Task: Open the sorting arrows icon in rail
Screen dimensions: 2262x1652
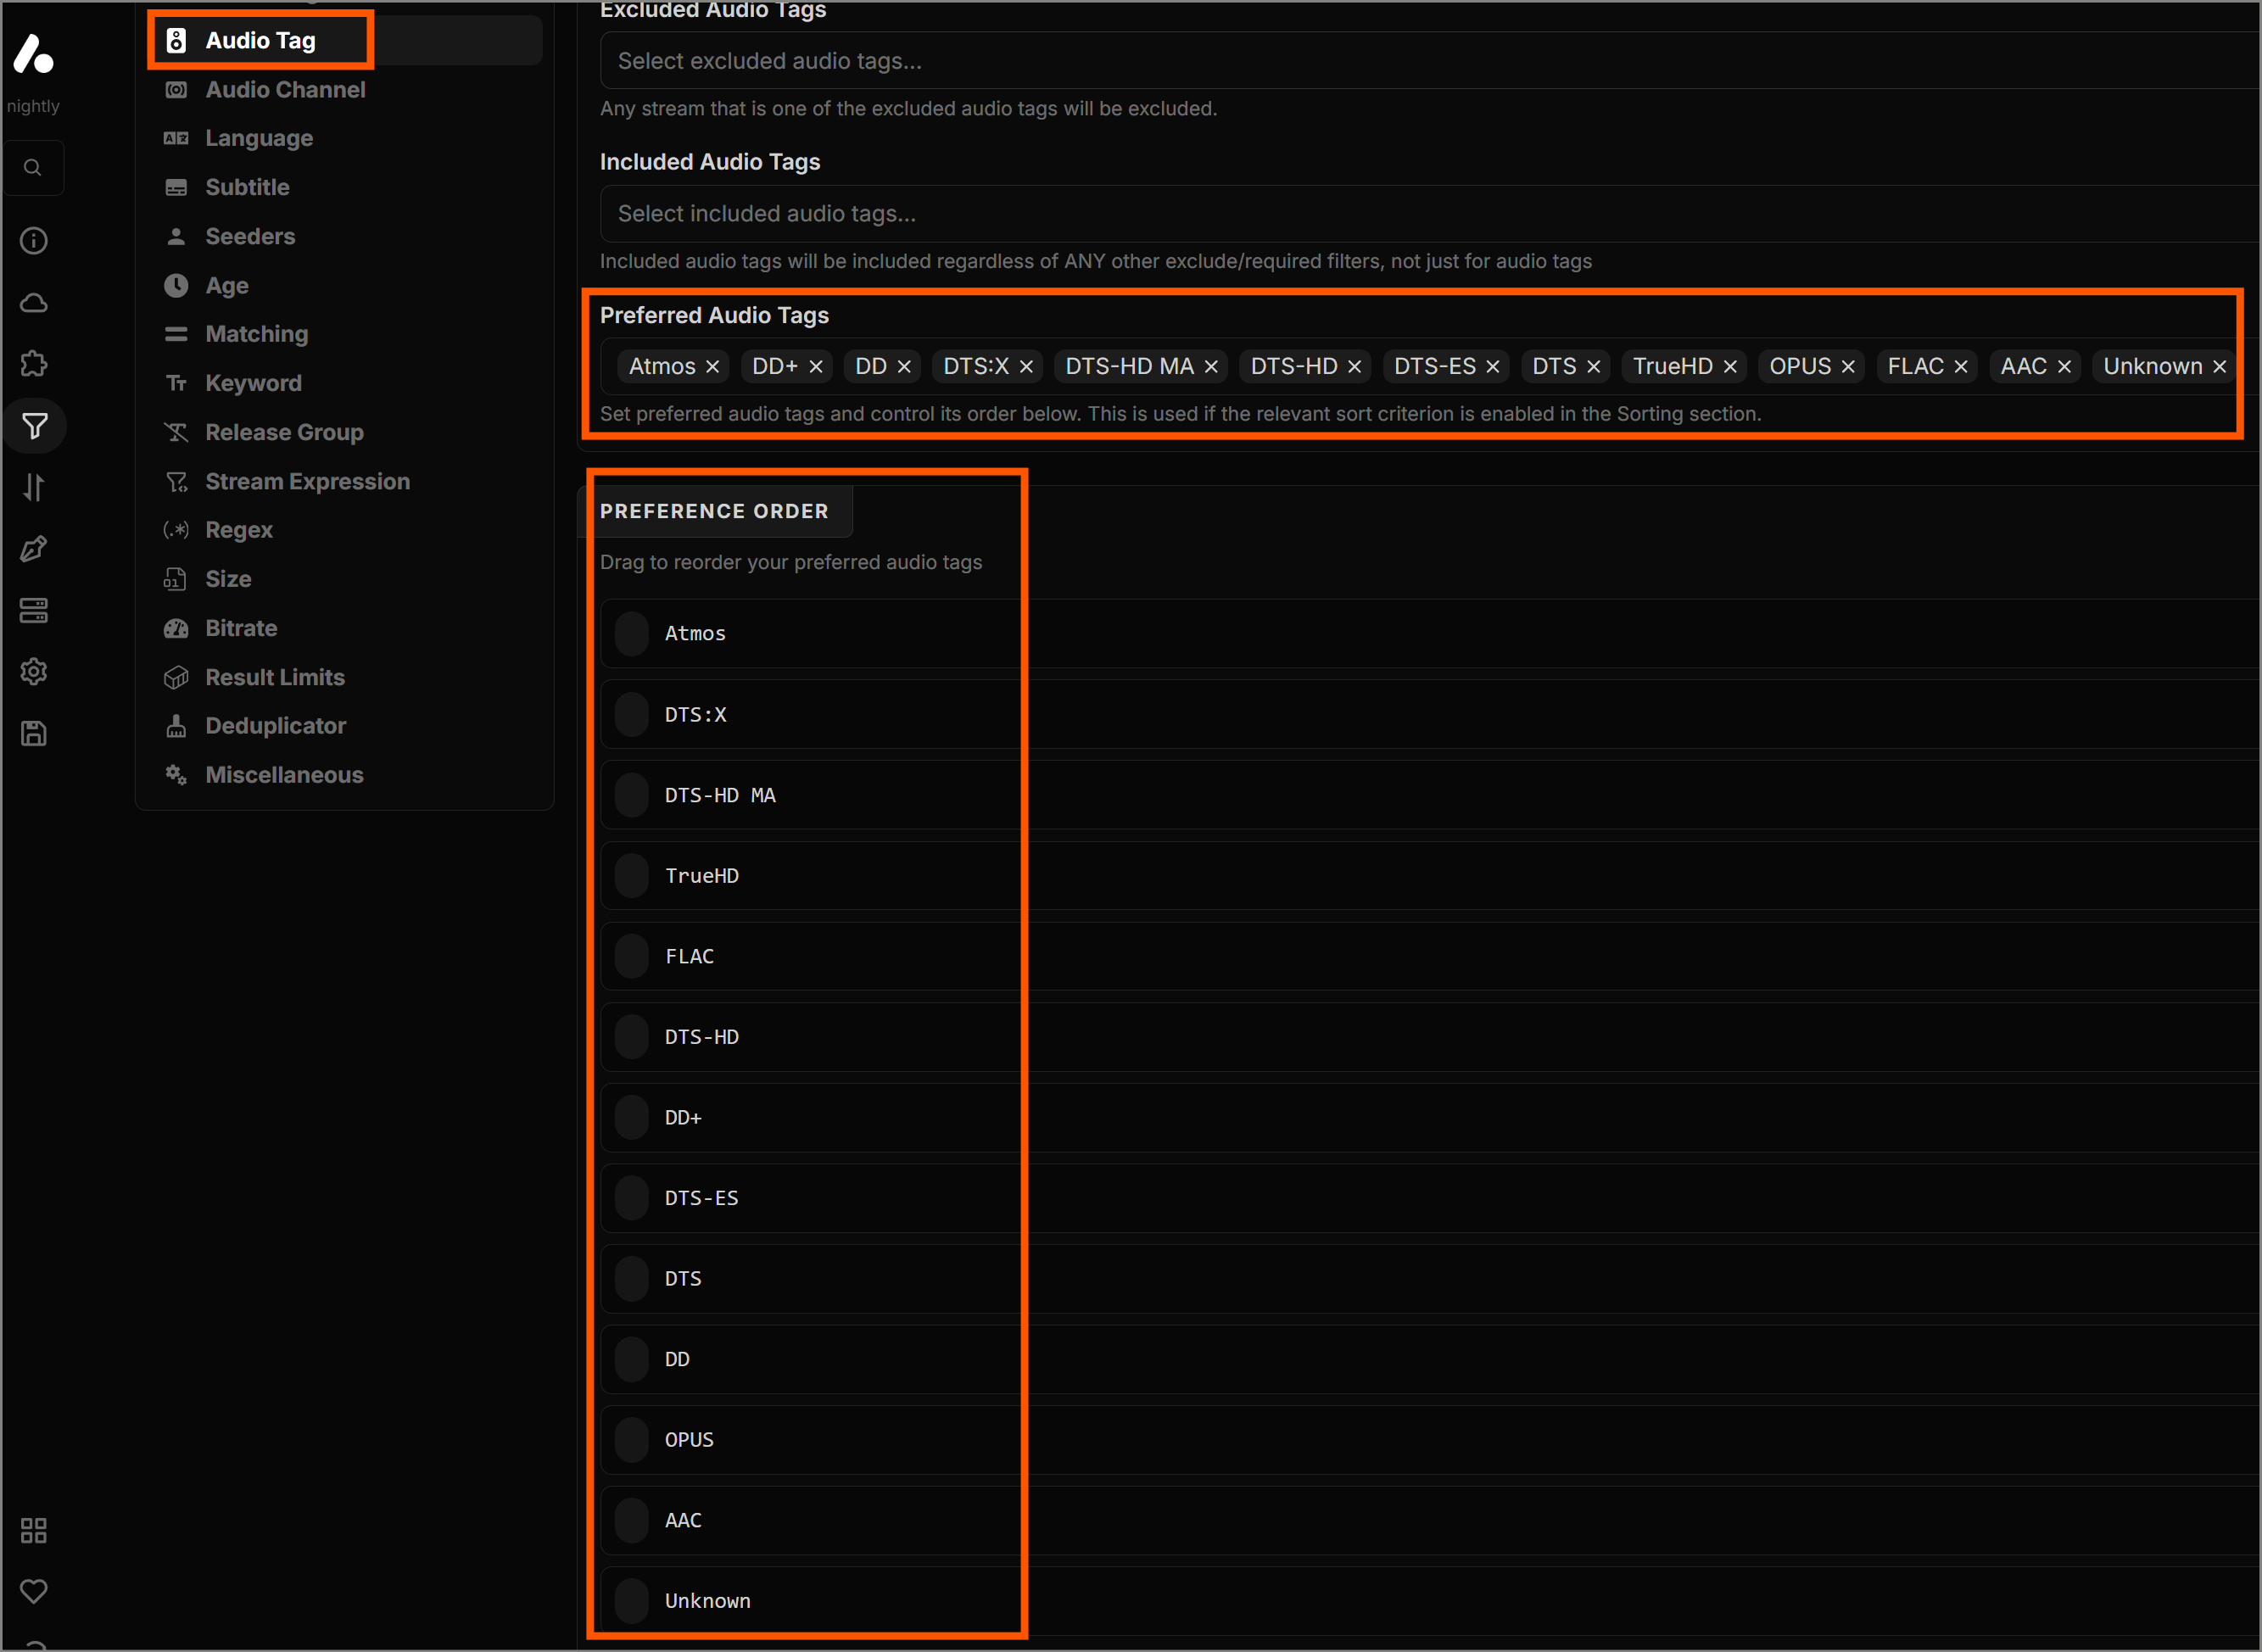Action: tap(34, 488)
